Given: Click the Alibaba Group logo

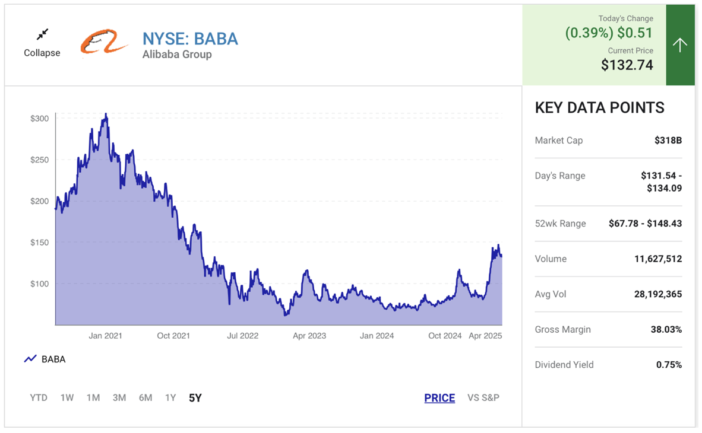Looking at the screenshot, I should click(x=104, y=42).
